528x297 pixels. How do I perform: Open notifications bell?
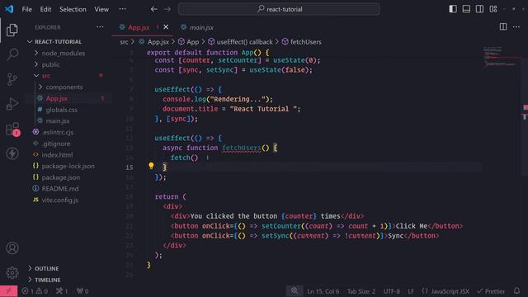(x=517, y=291)
